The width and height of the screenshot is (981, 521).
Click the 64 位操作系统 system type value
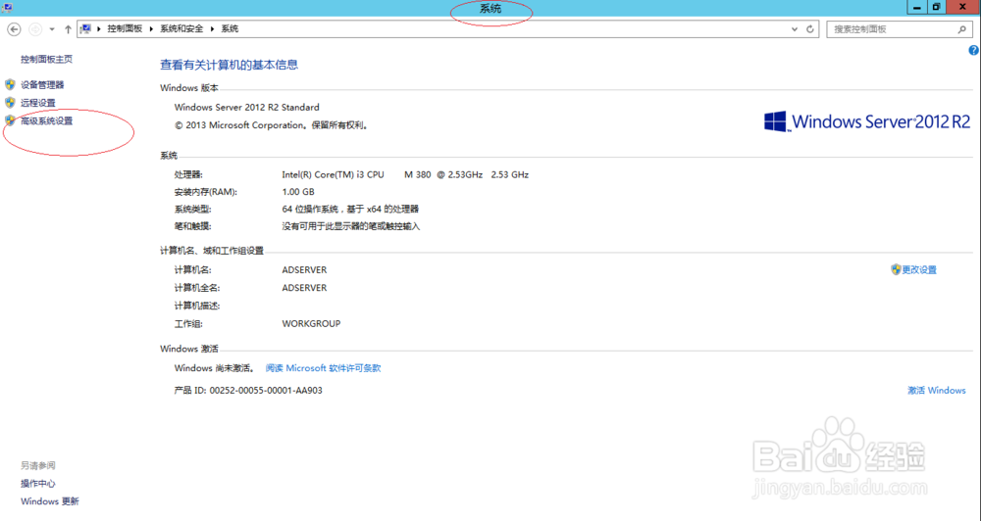pos(350,209)
